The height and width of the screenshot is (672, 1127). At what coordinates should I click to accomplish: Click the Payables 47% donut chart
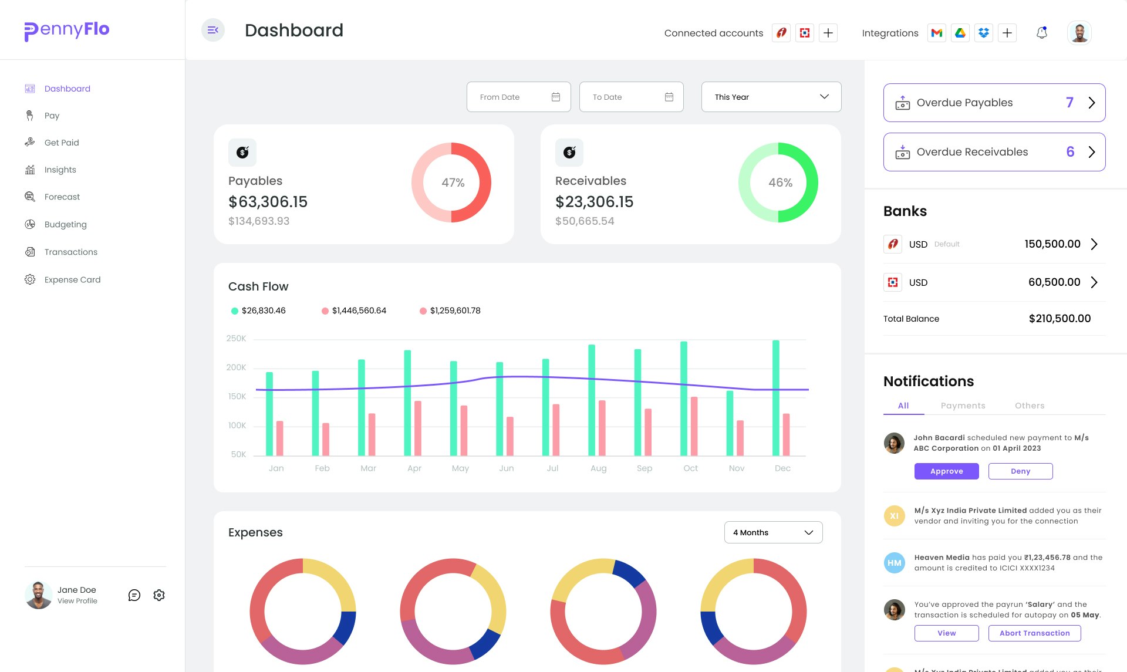pos(451,183)
